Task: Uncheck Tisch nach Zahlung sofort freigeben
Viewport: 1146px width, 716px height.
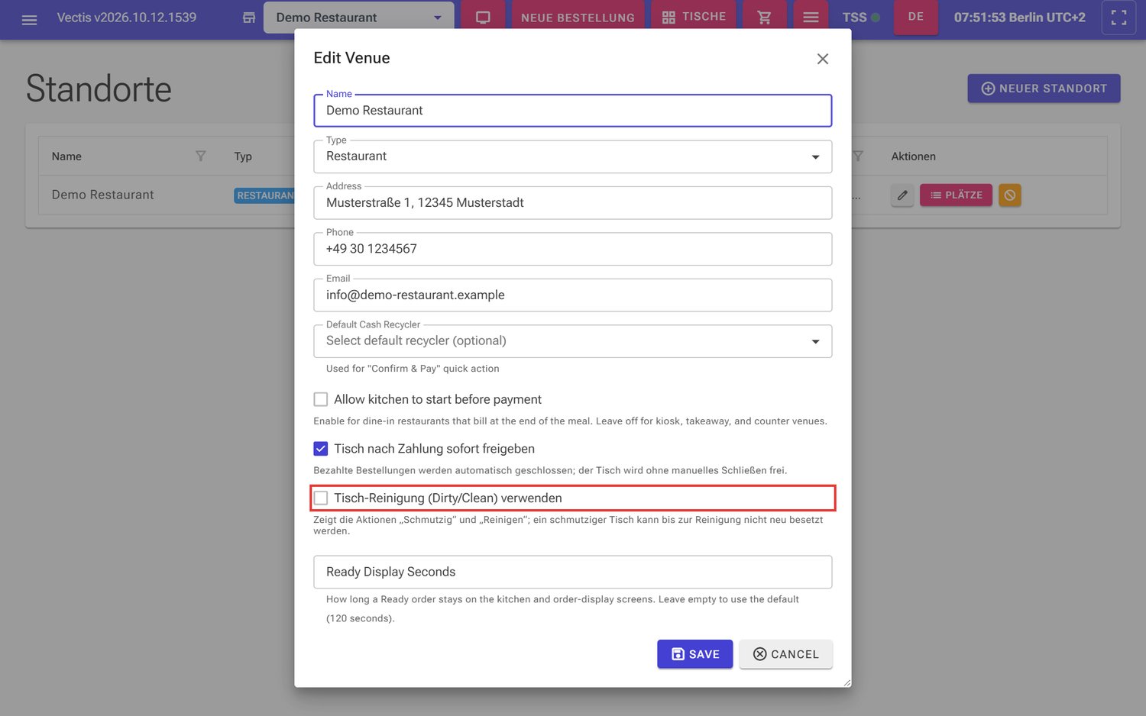Action: tap(321, 449)
